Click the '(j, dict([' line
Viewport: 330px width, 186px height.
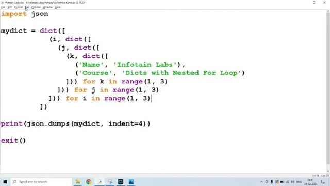(x=79, y=48)
